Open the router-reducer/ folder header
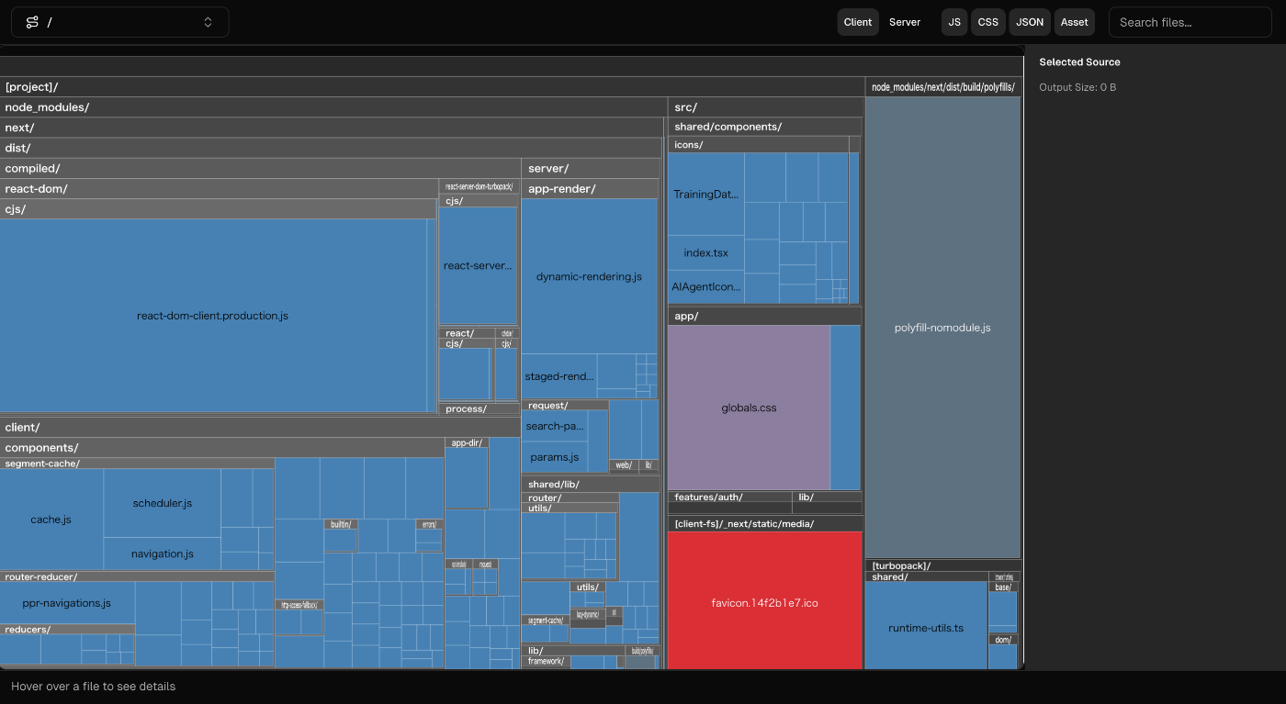Screen dimensions: 1286x704 point(137,576)
